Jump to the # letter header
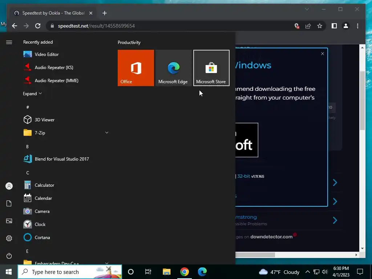372x279 pixels. pyautogui.click(x=28, y=107)
